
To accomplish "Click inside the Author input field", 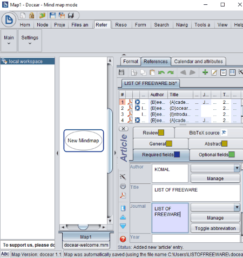I will click(x=170, y=173).
